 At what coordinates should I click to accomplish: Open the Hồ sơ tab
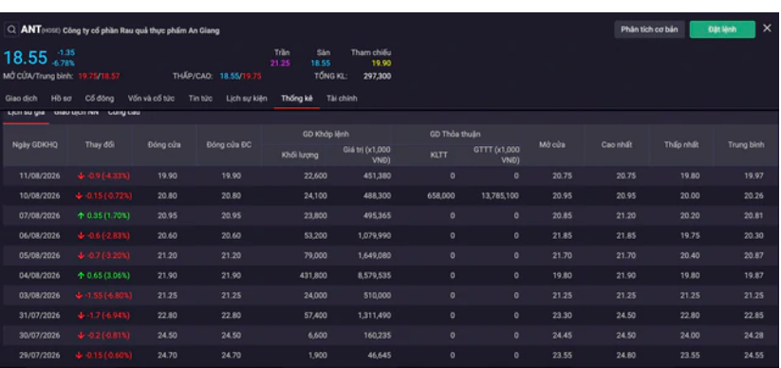point(61,99)
